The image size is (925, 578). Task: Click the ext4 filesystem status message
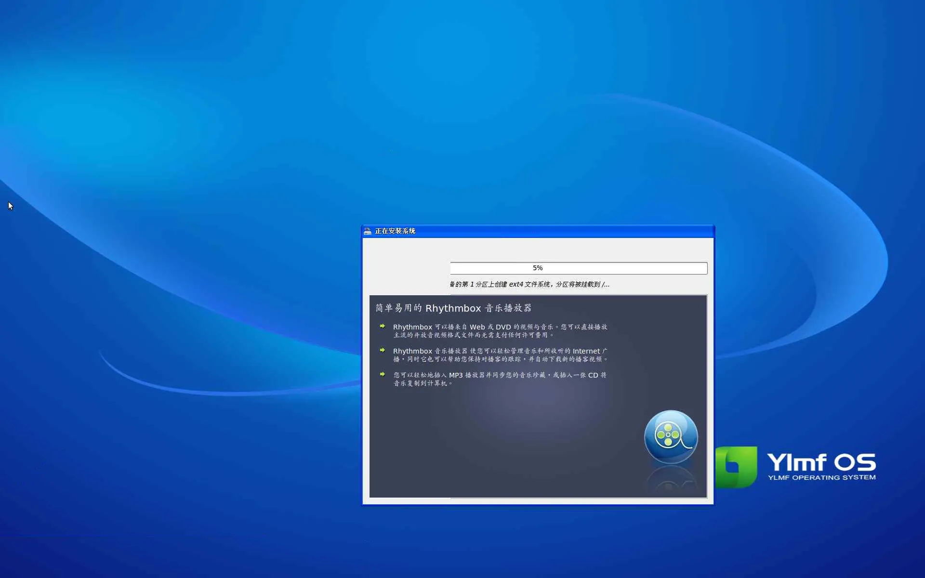pyautogui.click(x=529, y=284)
